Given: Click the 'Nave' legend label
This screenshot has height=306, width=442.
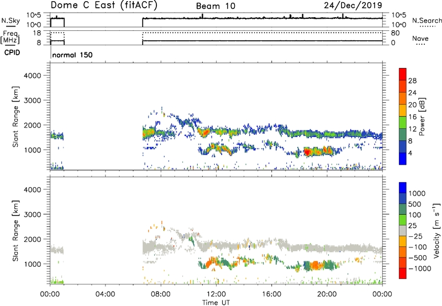Looking at the screenshot, I should click(x=420, y=38).
